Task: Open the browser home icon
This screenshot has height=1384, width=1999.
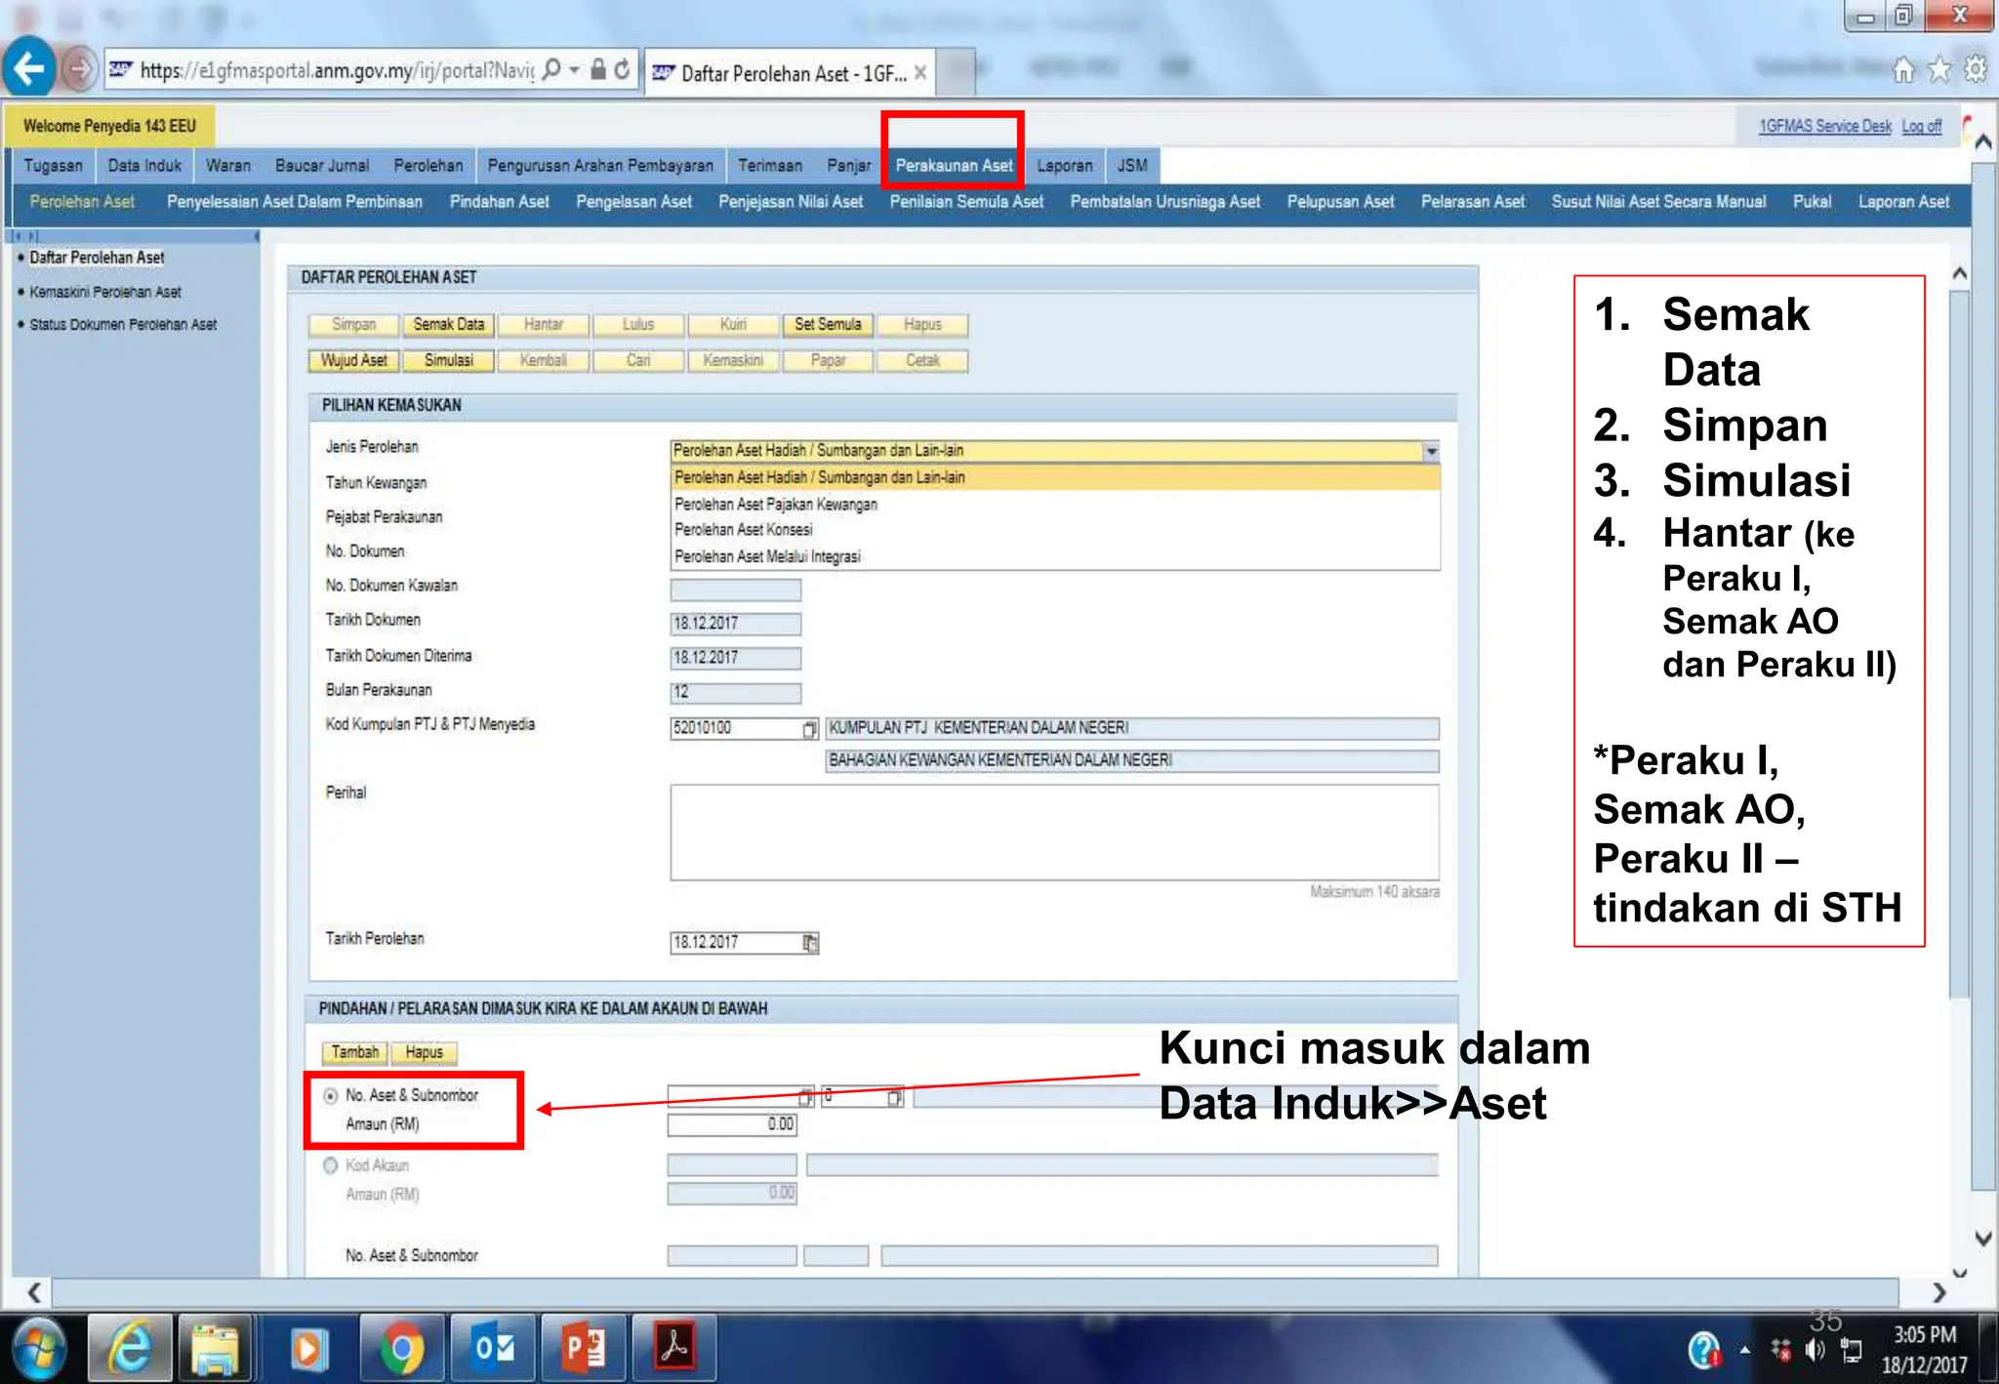Action: (1903, 70)
